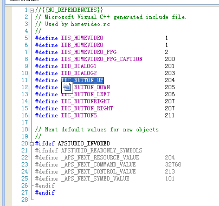Click the IDD_DIALOG1 identifier
The image size is (219, 206).
pyautogui.click(x=79, y=66)
